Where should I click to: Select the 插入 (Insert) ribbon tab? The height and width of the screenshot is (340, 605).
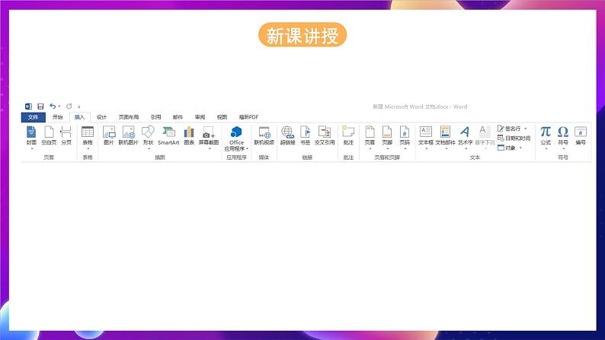click(79, 117)
